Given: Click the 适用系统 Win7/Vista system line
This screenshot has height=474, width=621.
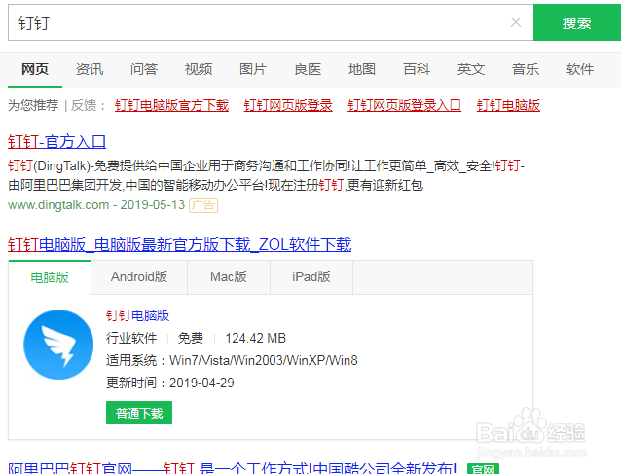Looking at the screenshot, I should click(232, 360).
